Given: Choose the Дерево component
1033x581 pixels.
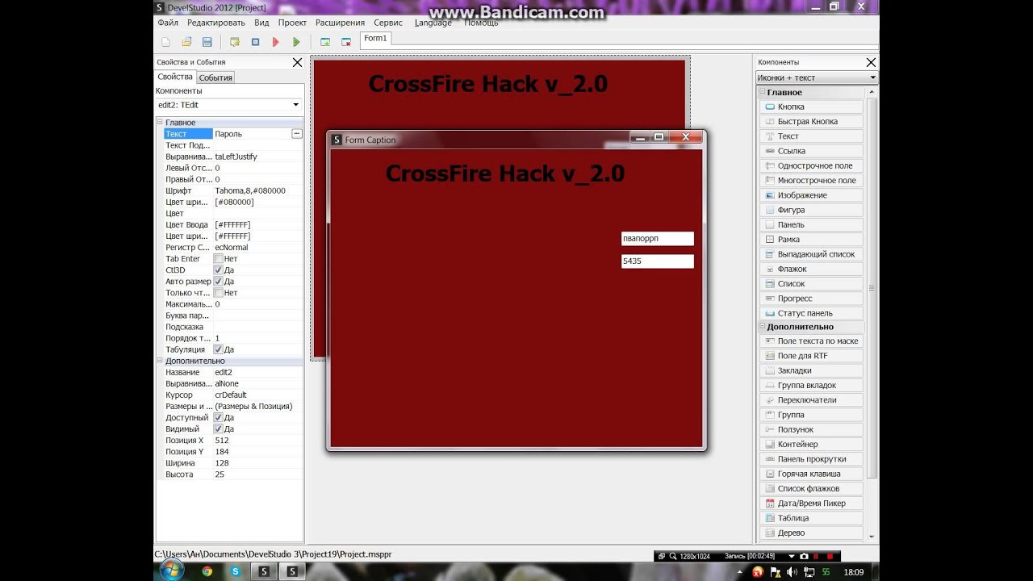Looking at the screenshot, I should coord(811,533).
